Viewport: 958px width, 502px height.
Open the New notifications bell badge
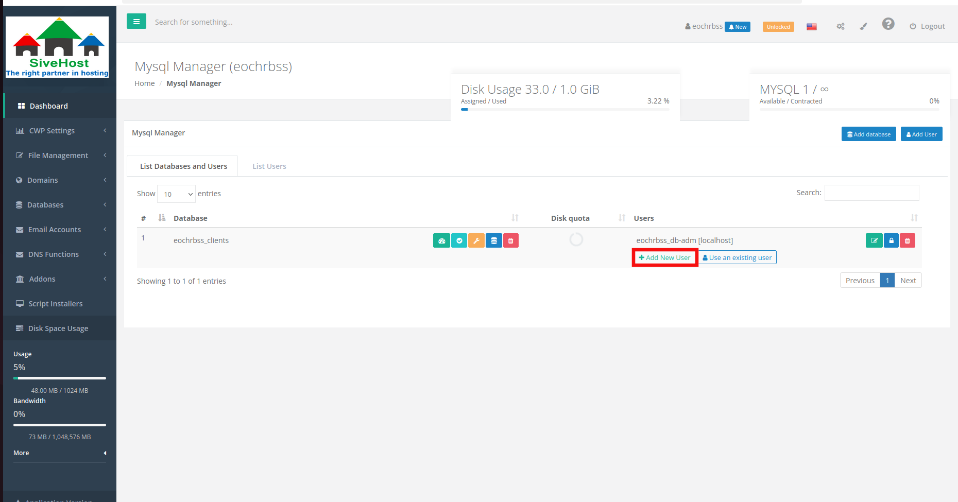(x=738, y=27)
